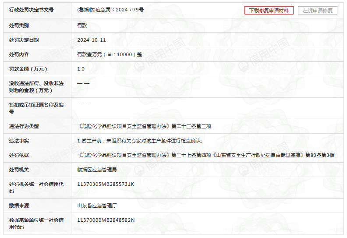This screenshot has width=347, height=238.
Task: Click the 处罚机关统一社会信用代码 label
Action: [x=36, y=188]
